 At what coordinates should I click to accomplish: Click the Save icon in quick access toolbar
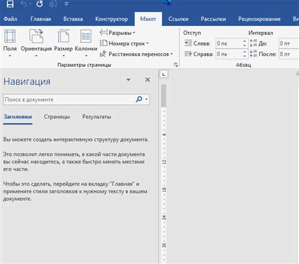coord(10,4)
